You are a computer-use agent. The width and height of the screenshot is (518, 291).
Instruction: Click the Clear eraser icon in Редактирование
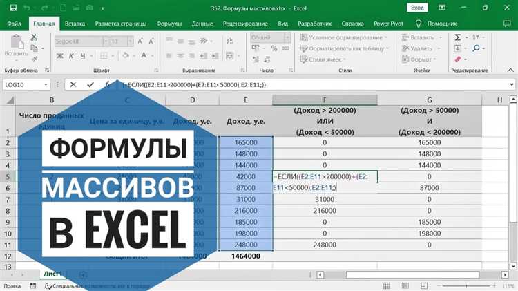(457, 59)
